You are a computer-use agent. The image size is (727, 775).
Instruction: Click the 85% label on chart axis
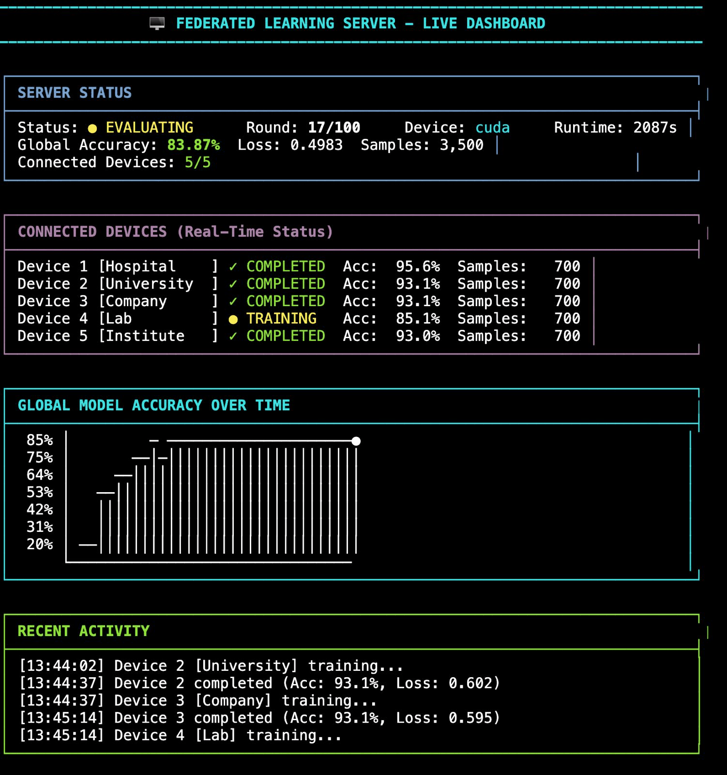point(40,440)
